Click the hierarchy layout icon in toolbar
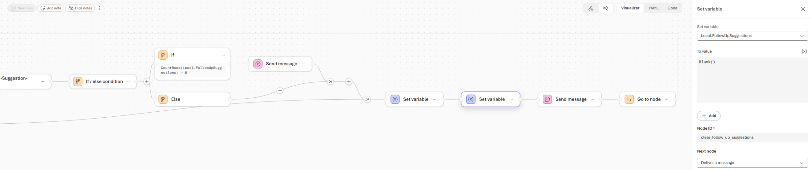The width and height of the screenshot is (811, 170). point(591,8)
